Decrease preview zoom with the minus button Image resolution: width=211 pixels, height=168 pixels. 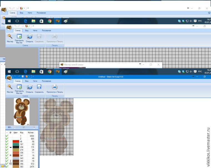[x=15, y=127]
